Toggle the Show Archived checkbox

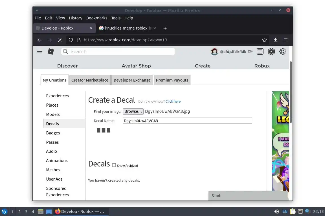tap(114, 165)
